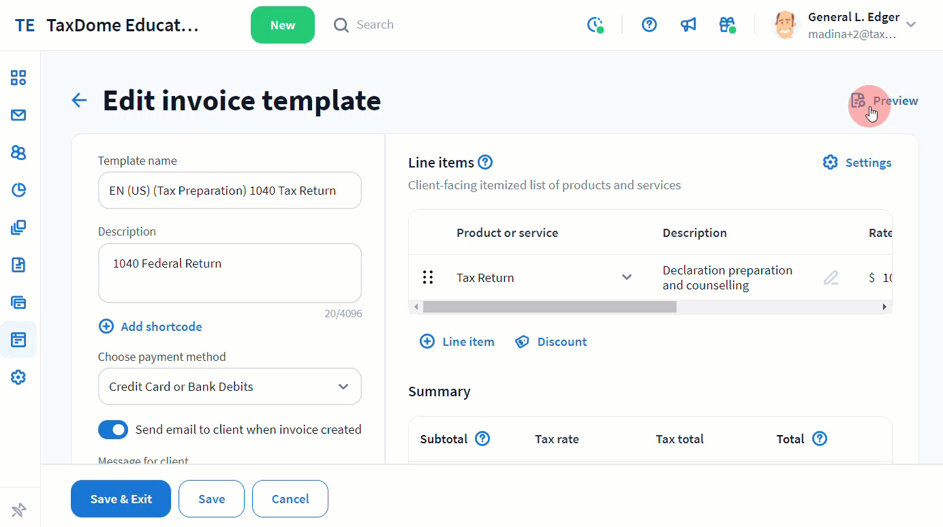The width and height of the screenshot is (943, 527).
Task: Open the Credit Card or Bank Debits dropdown
Action: click(x=230, y=387)
